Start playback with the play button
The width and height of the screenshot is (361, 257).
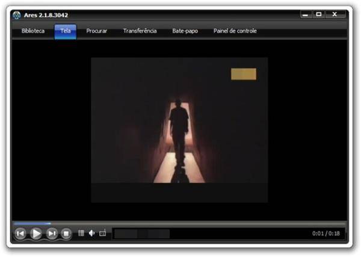coord(36,234)
